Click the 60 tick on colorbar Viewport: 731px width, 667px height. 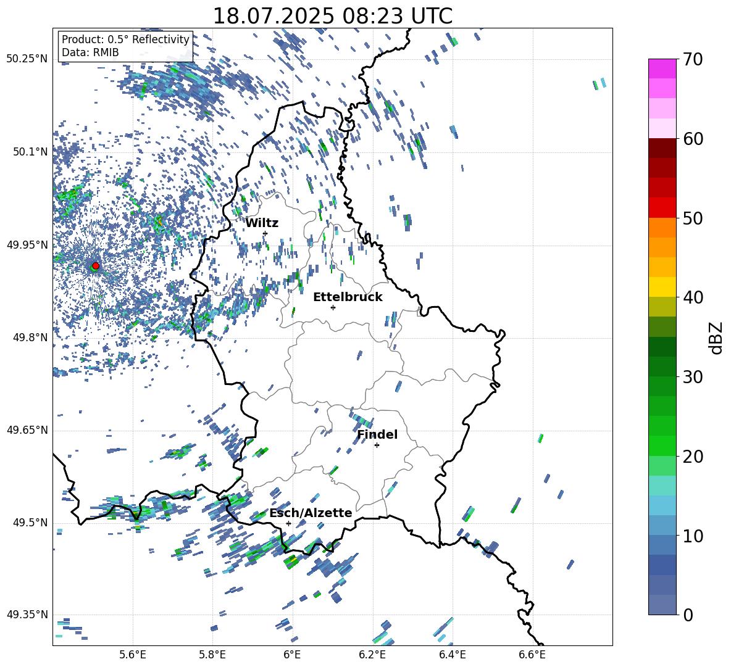[693, 139]
